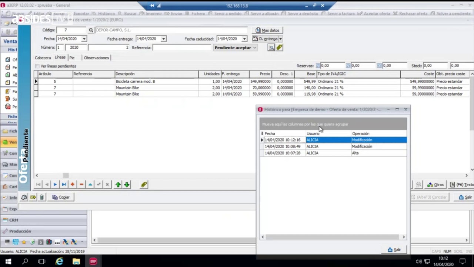Screen dimensions: 474x267
Task: Open File Explorer from taskbar
Action: pyautogui.click(x=76, y=261)
